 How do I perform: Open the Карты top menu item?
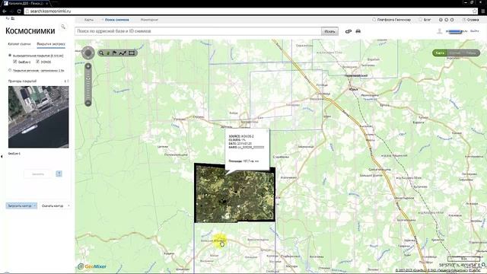click(x=89, y=20)
